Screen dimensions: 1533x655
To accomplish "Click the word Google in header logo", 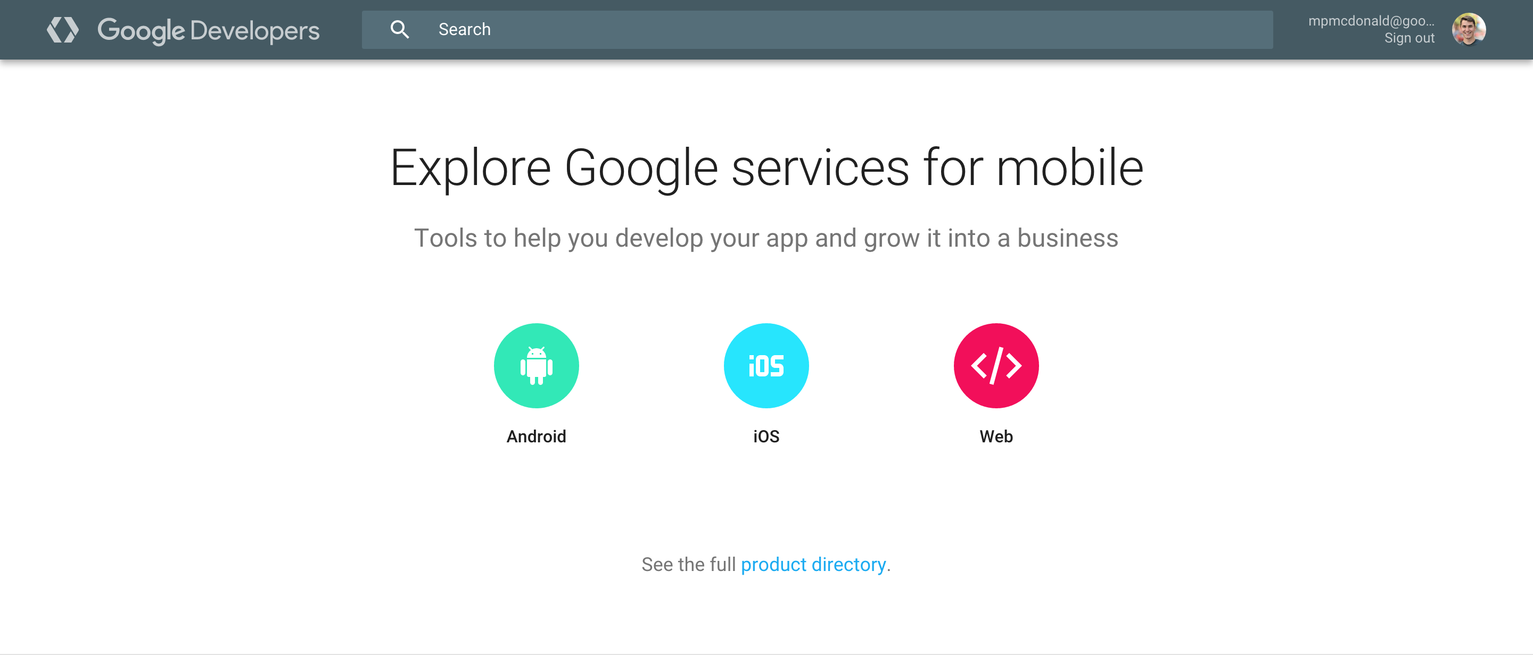I will (141, 30).
